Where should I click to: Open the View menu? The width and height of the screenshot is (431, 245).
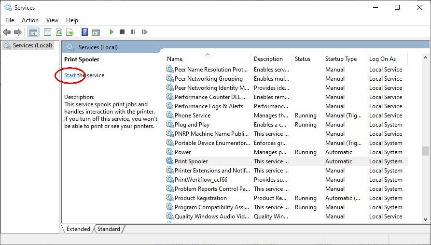point(52,20)
